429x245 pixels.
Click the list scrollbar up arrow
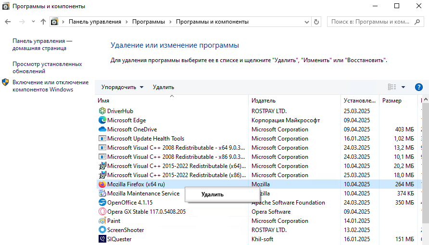[426, 100]
